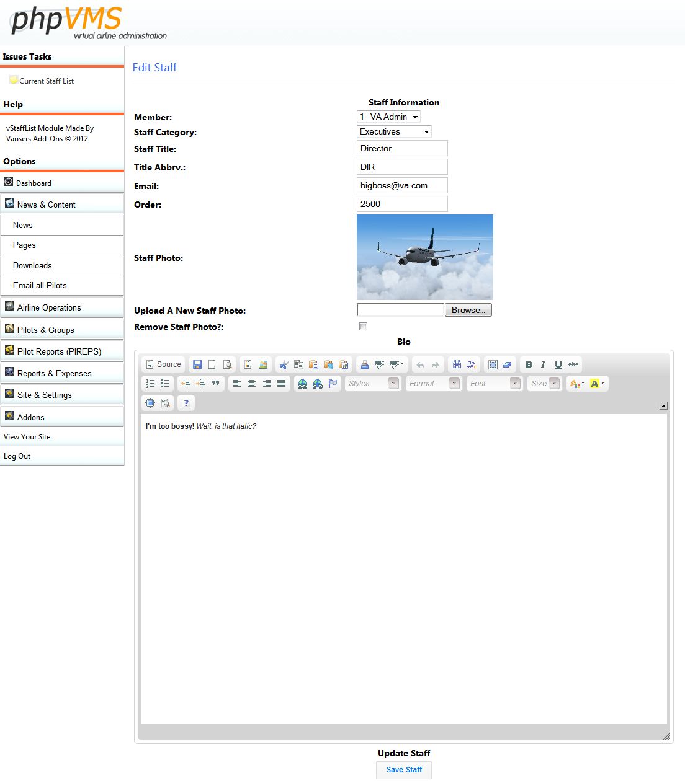Open the Find binoculars tool
This screenshot has width=685, height=781.
[x=457, y=364]
